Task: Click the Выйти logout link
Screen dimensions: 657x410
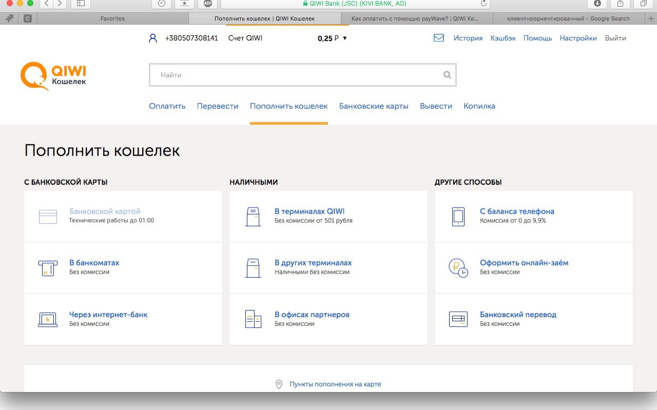Action: tap(615, 38)
